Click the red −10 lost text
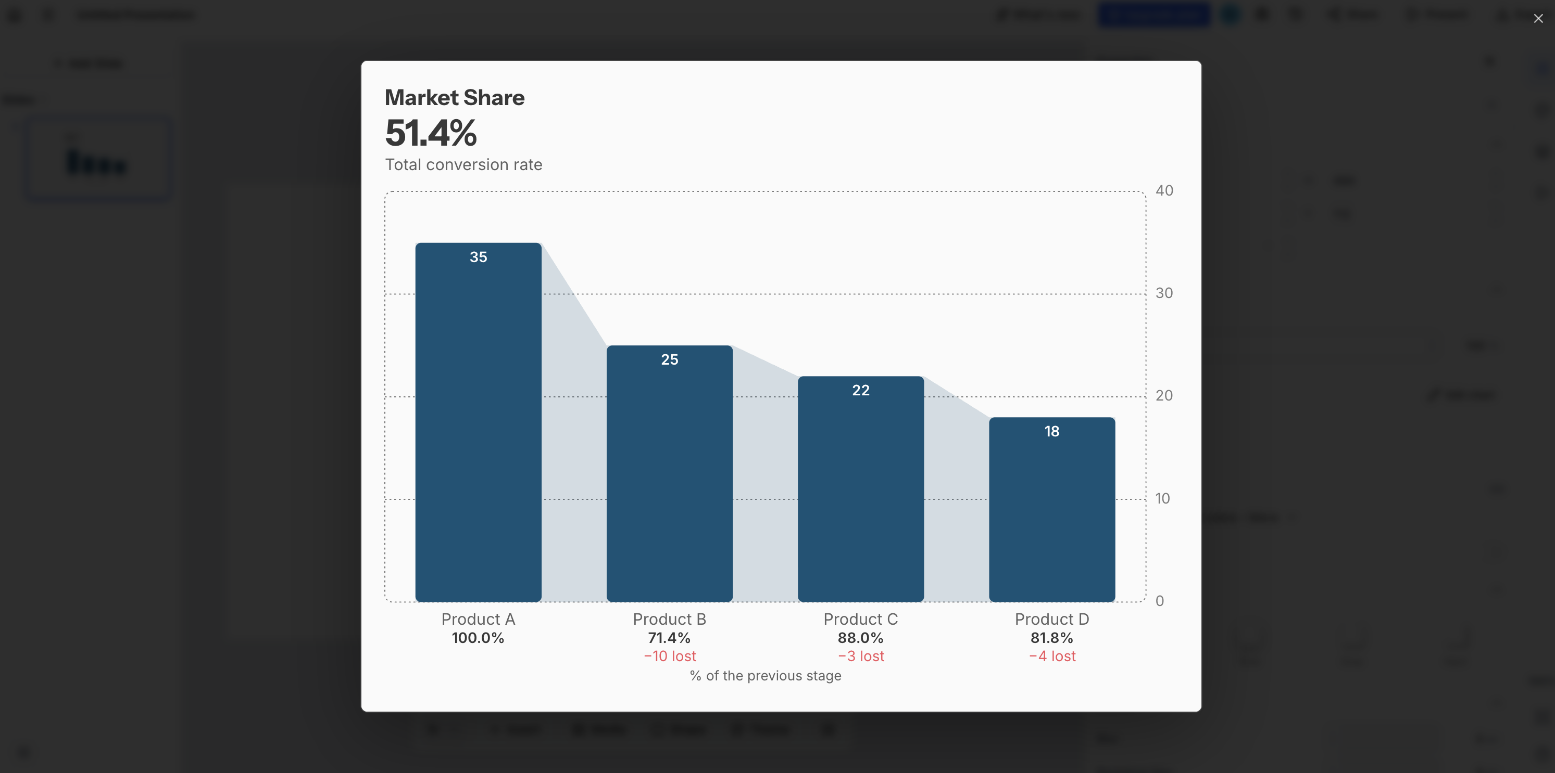1555x773 pixels. 670,656
